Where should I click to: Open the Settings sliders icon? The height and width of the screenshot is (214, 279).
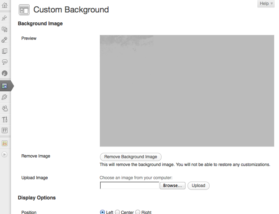tap(5, 130)
